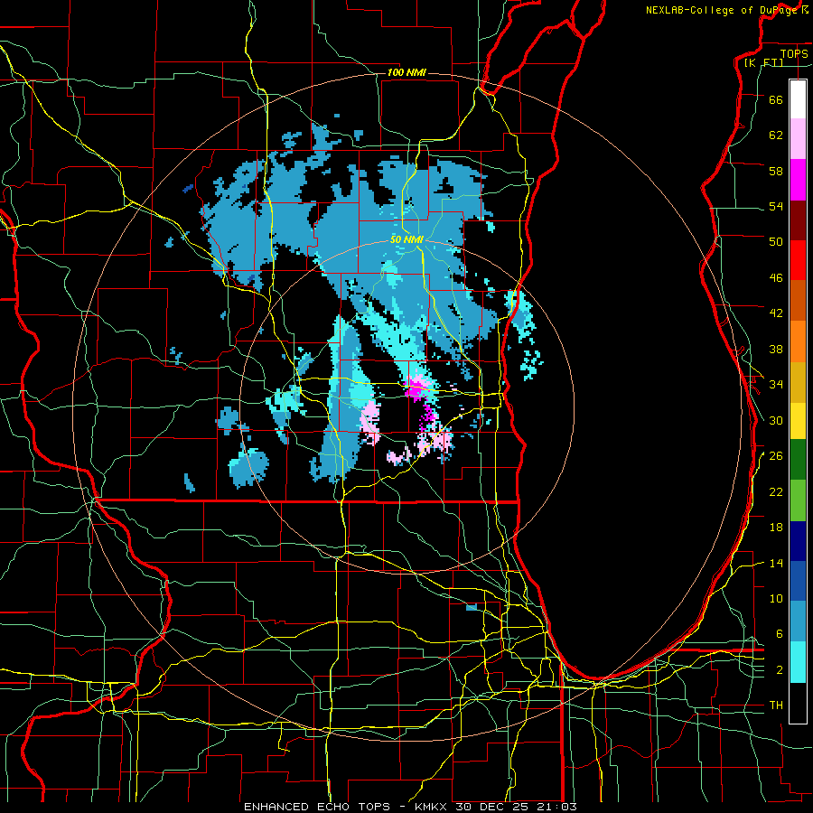This screenshot has height=813, width=813.
Task: Select the dark green legend swatch
Action: 798,460
